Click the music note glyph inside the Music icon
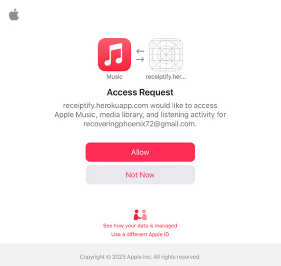Image resolution: width=281 pixels, height=266 pixels. [x=114, y=55]
